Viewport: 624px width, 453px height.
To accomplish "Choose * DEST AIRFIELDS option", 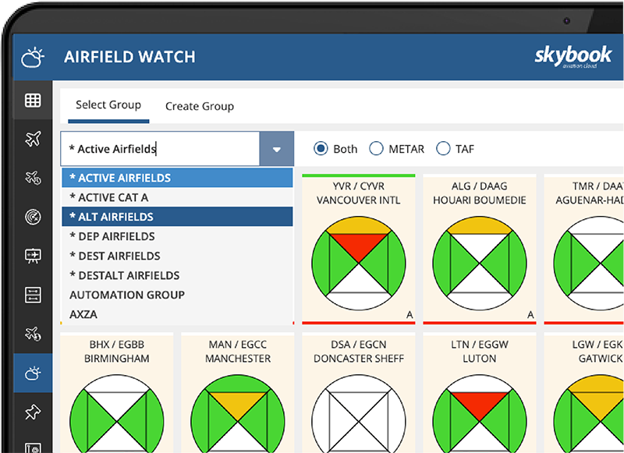I will tap(177, 256).
